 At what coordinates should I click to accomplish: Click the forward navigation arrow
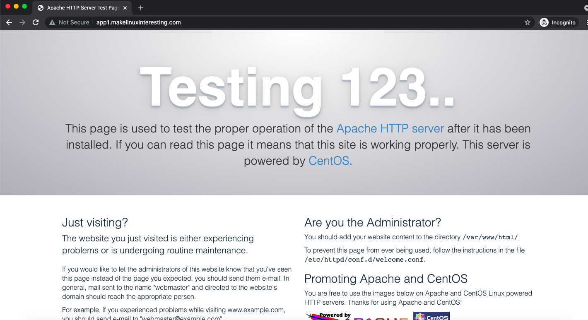[22, 22]
